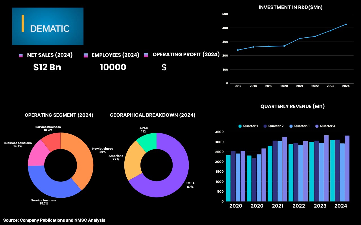This screenshot has width=361, height=225.
Task: Click the yellow Americas donut segment
Action: click(134, 160)
